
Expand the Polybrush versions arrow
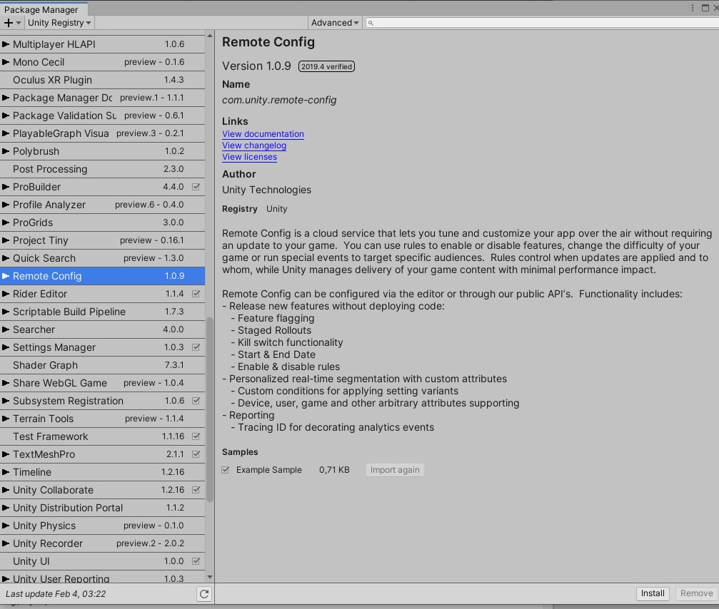[x=6, y=151]
